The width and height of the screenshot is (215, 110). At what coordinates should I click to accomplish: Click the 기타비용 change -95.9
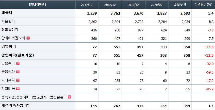click(210, 89)
